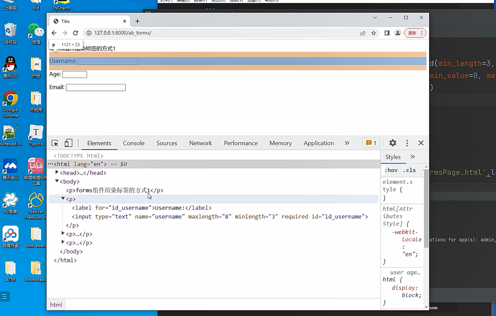496x316 pixels.
Task: Open Chrome profile avatar
Action: click(x=398, y=33)
